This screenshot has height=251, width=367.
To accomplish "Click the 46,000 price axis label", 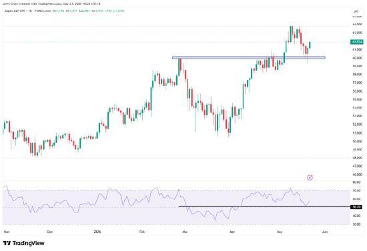I will click(357, 174).
